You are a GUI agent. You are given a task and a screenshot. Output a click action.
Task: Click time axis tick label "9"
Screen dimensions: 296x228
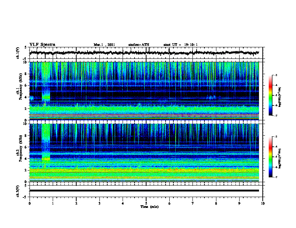[x=239, y=203]
